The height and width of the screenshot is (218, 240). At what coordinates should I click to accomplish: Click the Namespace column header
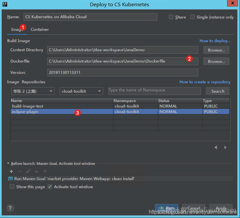coord(136,100)
